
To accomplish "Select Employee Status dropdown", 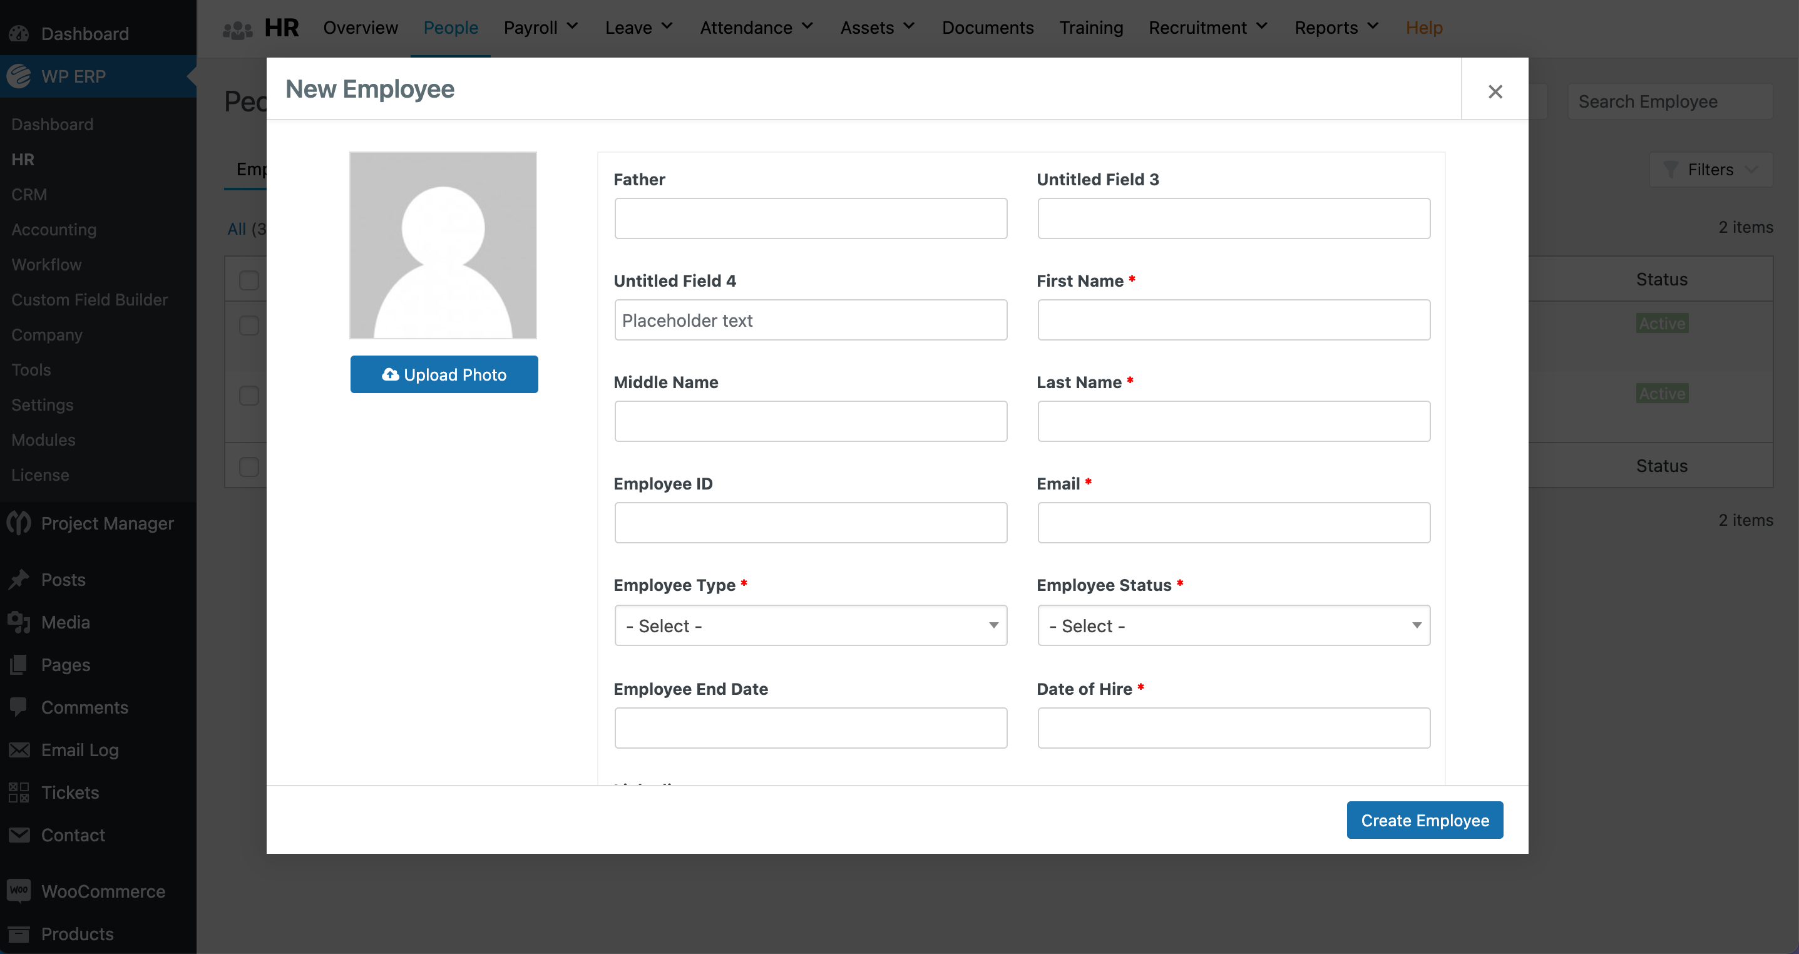I will pos(1233,625).
